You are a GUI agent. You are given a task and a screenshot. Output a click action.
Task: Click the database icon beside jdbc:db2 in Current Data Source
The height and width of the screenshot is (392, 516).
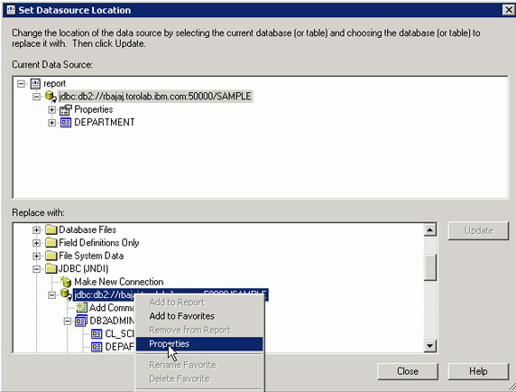51,97
